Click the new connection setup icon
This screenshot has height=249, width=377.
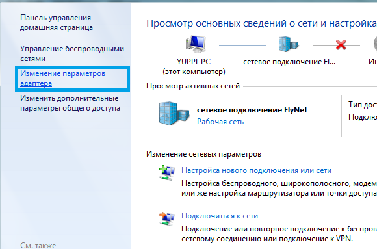coord(166,173)
